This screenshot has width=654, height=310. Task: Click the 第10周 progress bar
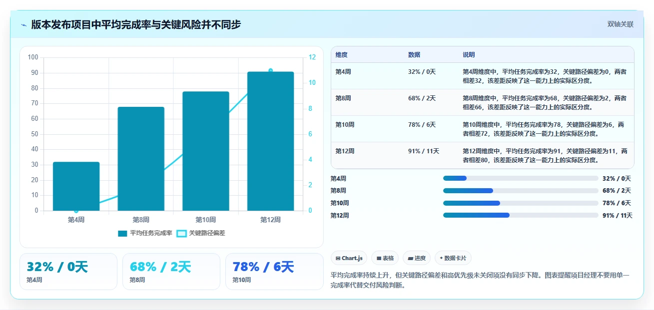click(521, 203)
